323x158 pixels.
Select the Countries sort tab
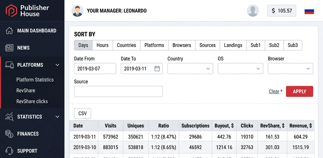126,45
